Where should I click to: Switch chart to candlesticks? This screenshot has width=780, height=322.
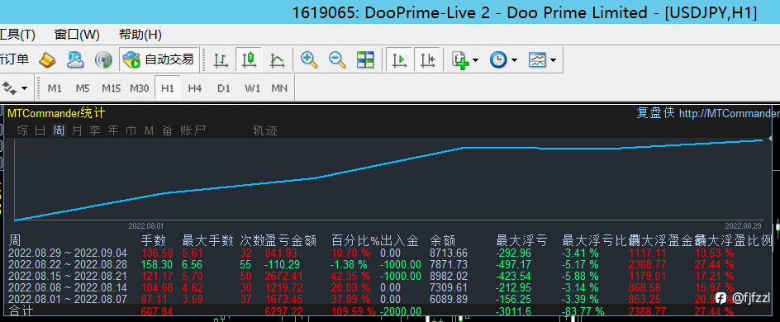[x=248, y=60]
